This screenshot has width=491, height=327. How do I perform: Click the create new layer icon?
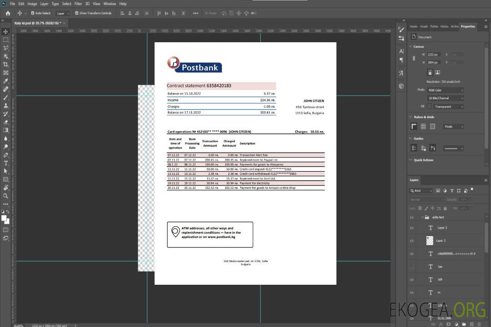pos(471,324)
